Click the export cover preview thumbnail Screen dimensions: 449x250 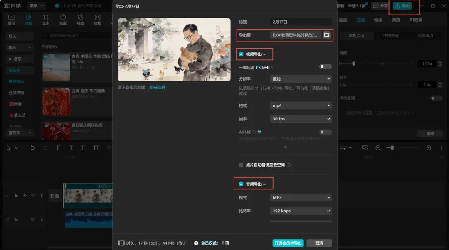coord(174,49)
